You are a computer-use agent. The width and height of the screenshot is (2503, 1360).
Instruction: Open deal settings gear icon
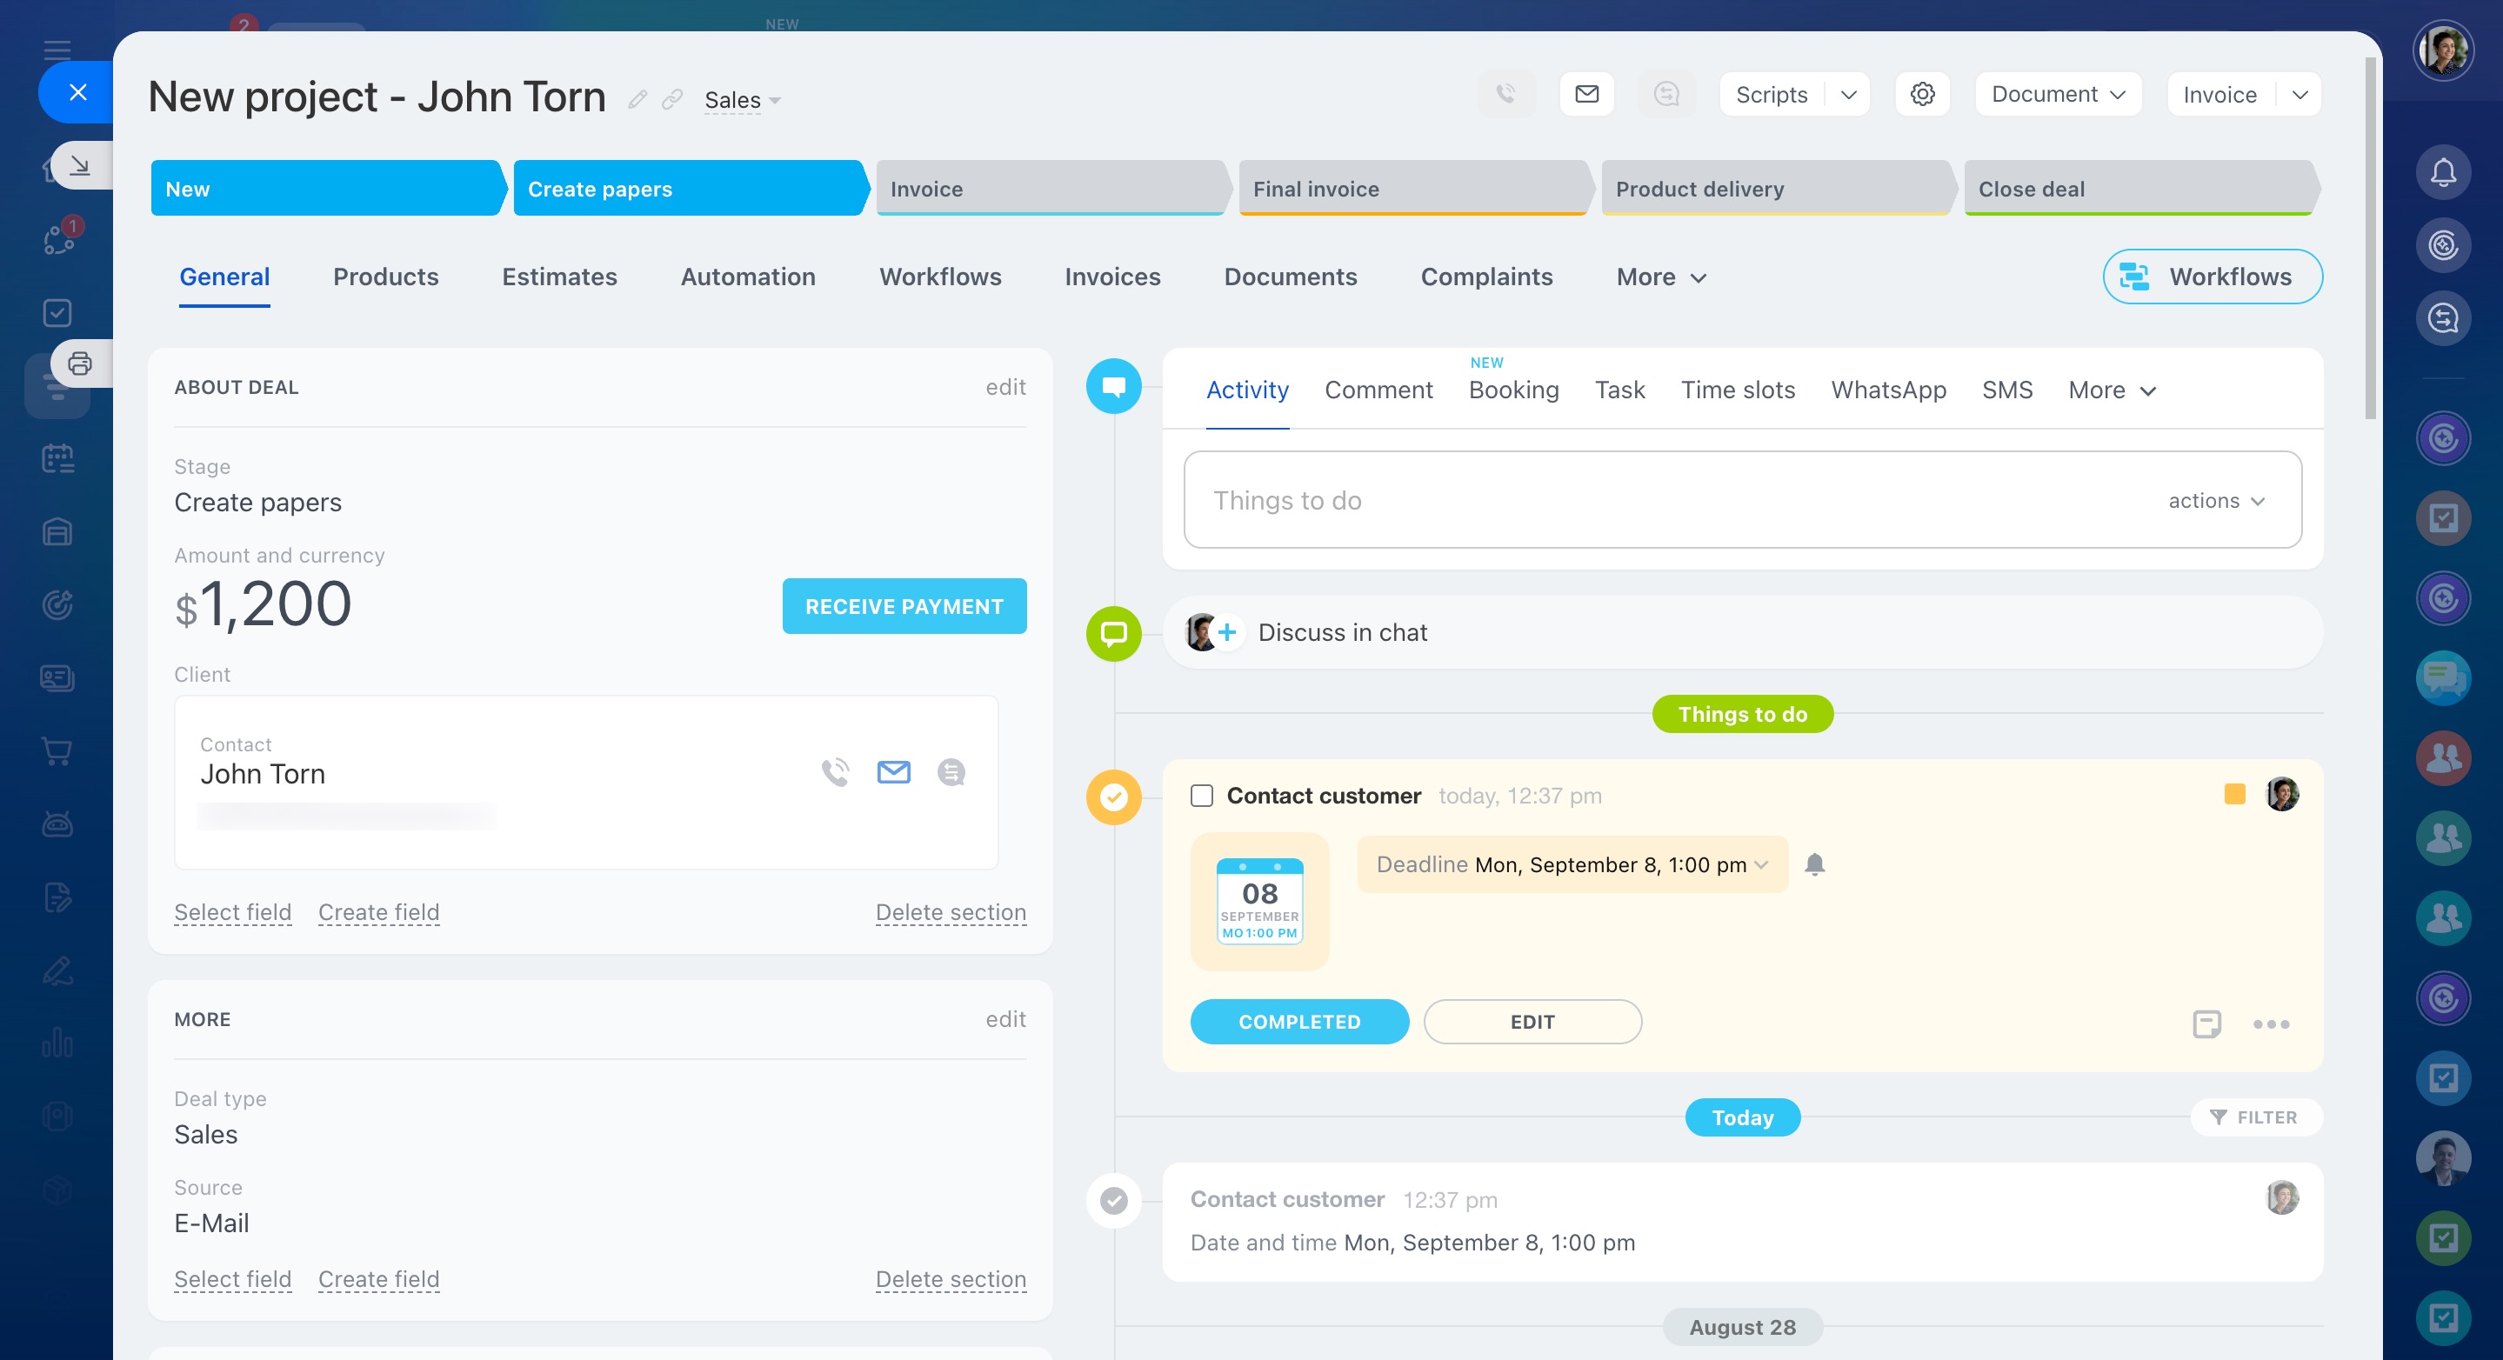pos(1922,94)
